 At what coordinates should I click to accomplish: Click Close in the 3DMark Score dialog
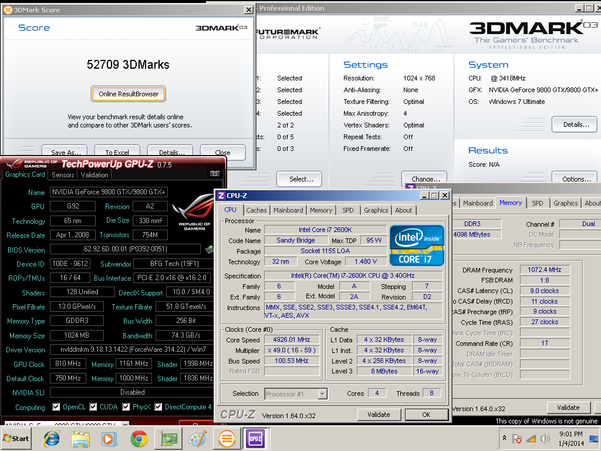(x=222, y=152)
